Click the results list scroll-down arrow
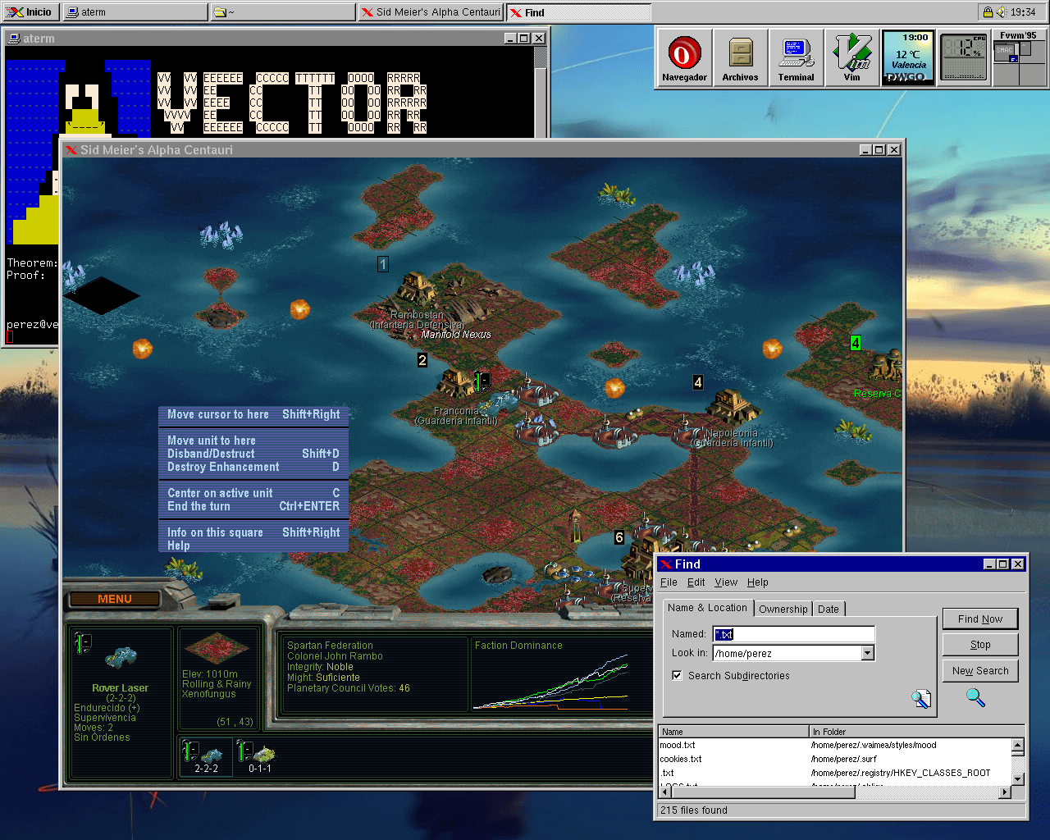Image resolution: width=1050 pixels, height=840 pixels. [x=1018, y=779]
